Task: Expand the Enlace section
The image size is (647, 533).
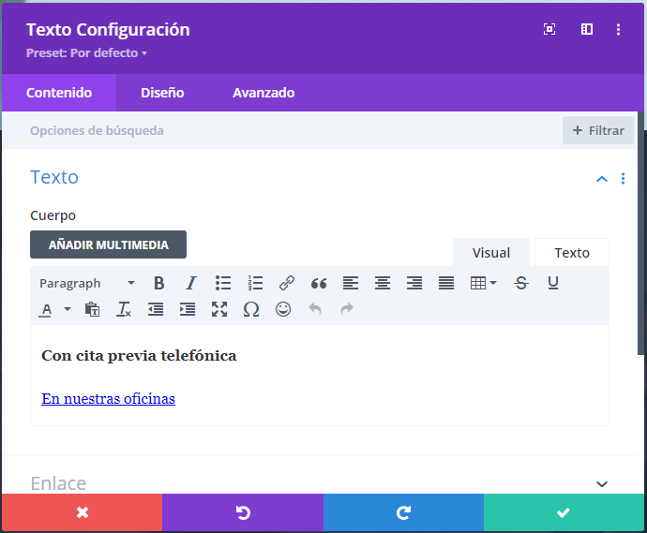Action: coord(602,483)
